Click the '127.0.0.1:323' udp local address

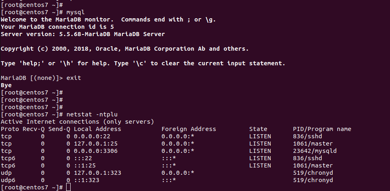tap(97, 173)
